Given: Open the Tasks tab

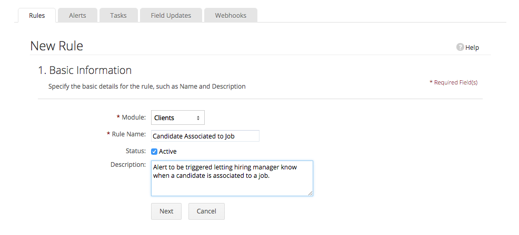Looking at the screenshot, I should [118, 15].
